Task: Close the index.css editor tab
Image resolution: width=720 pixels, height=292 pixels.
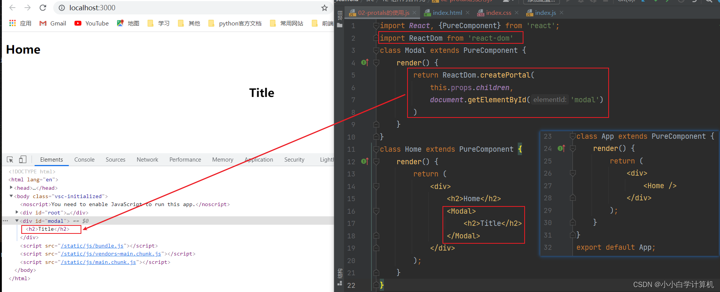Action: [x=517, y=13]
